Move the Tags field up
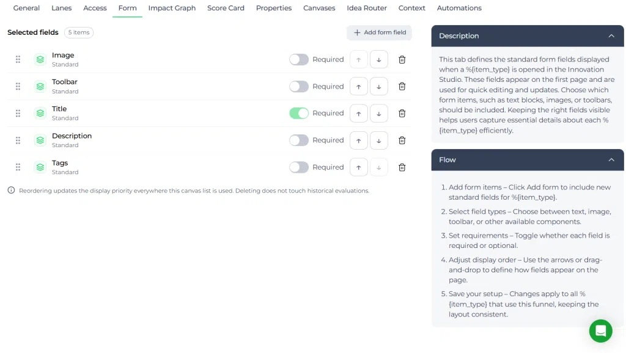 coord(358,167)
